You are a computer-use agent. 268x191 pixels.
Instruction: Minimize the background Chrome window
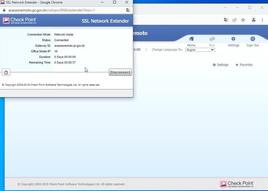[238, 8]
